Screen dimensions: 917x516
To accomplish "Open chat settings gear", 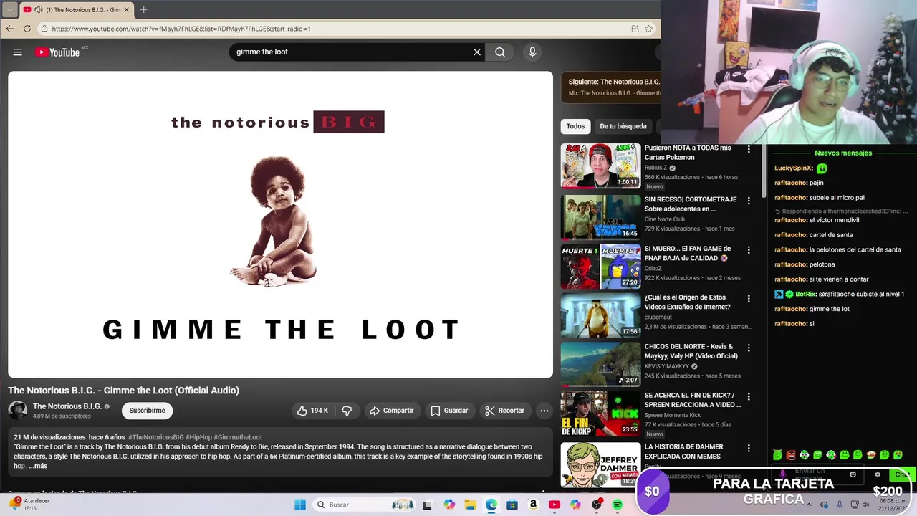I will (878, 474).
